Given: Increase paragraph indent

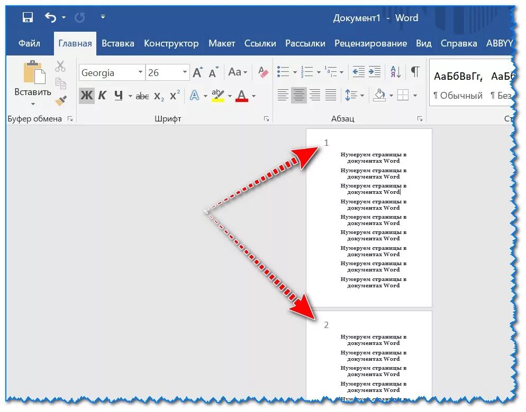Looking at the screenshot, I should pos(374,72).
